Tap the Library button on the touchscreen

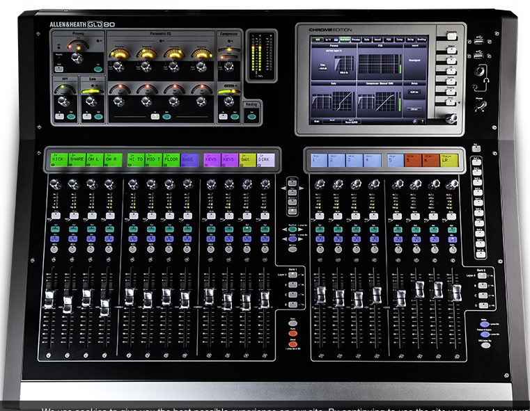tap(414, 109)
